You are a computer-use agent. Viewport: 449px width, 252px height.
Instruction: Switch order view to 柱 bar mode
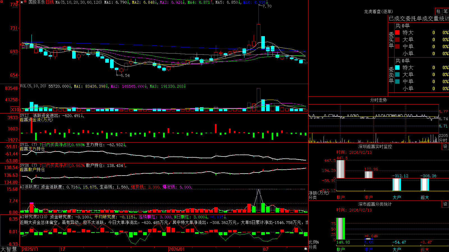[x=438, y=11]
